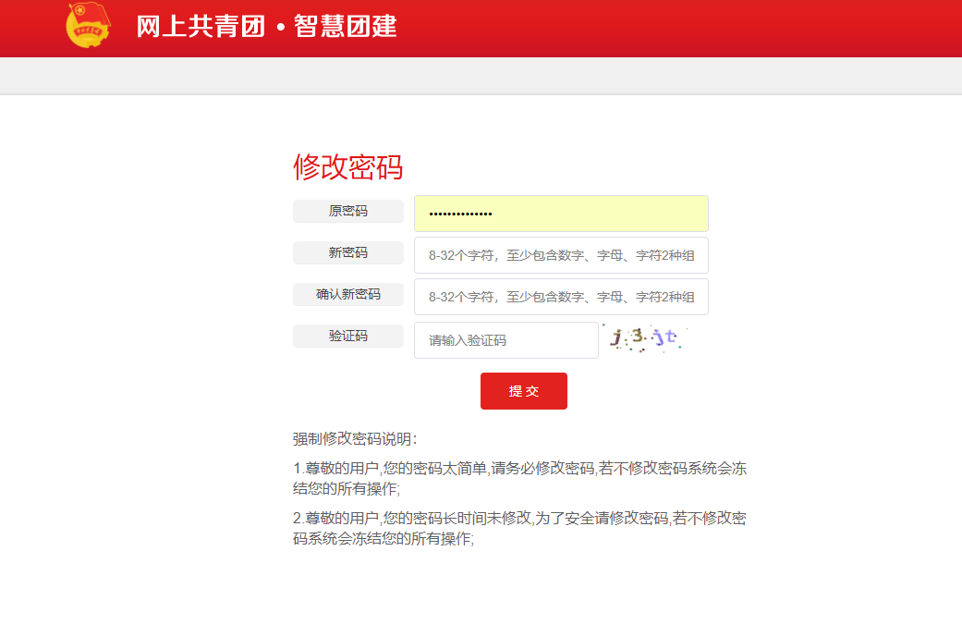Click the first notice about password too simple

click(518, 478)
